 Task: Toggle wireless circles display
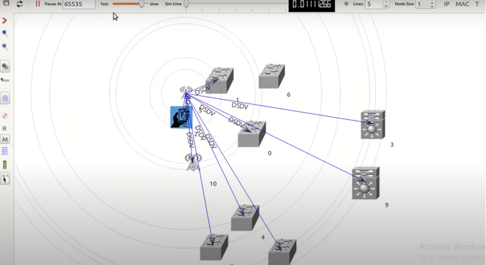[x=5, y=98]
